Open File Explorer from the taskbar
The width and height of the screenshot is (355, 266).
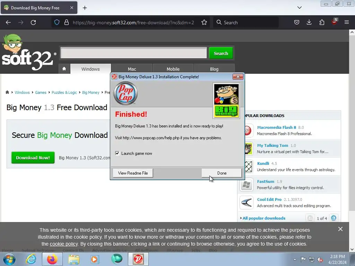(74, 259)
